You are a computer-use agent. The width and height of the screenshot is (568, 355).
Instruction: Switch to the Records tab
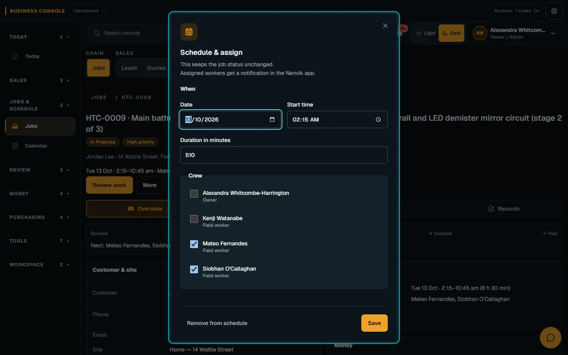coord(503,209)
